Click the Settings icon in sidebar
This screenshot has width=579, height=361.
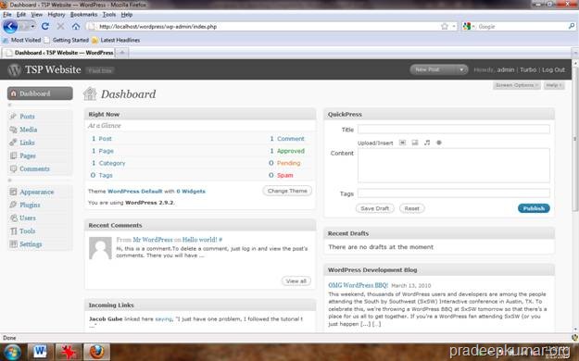click(13, 244)
